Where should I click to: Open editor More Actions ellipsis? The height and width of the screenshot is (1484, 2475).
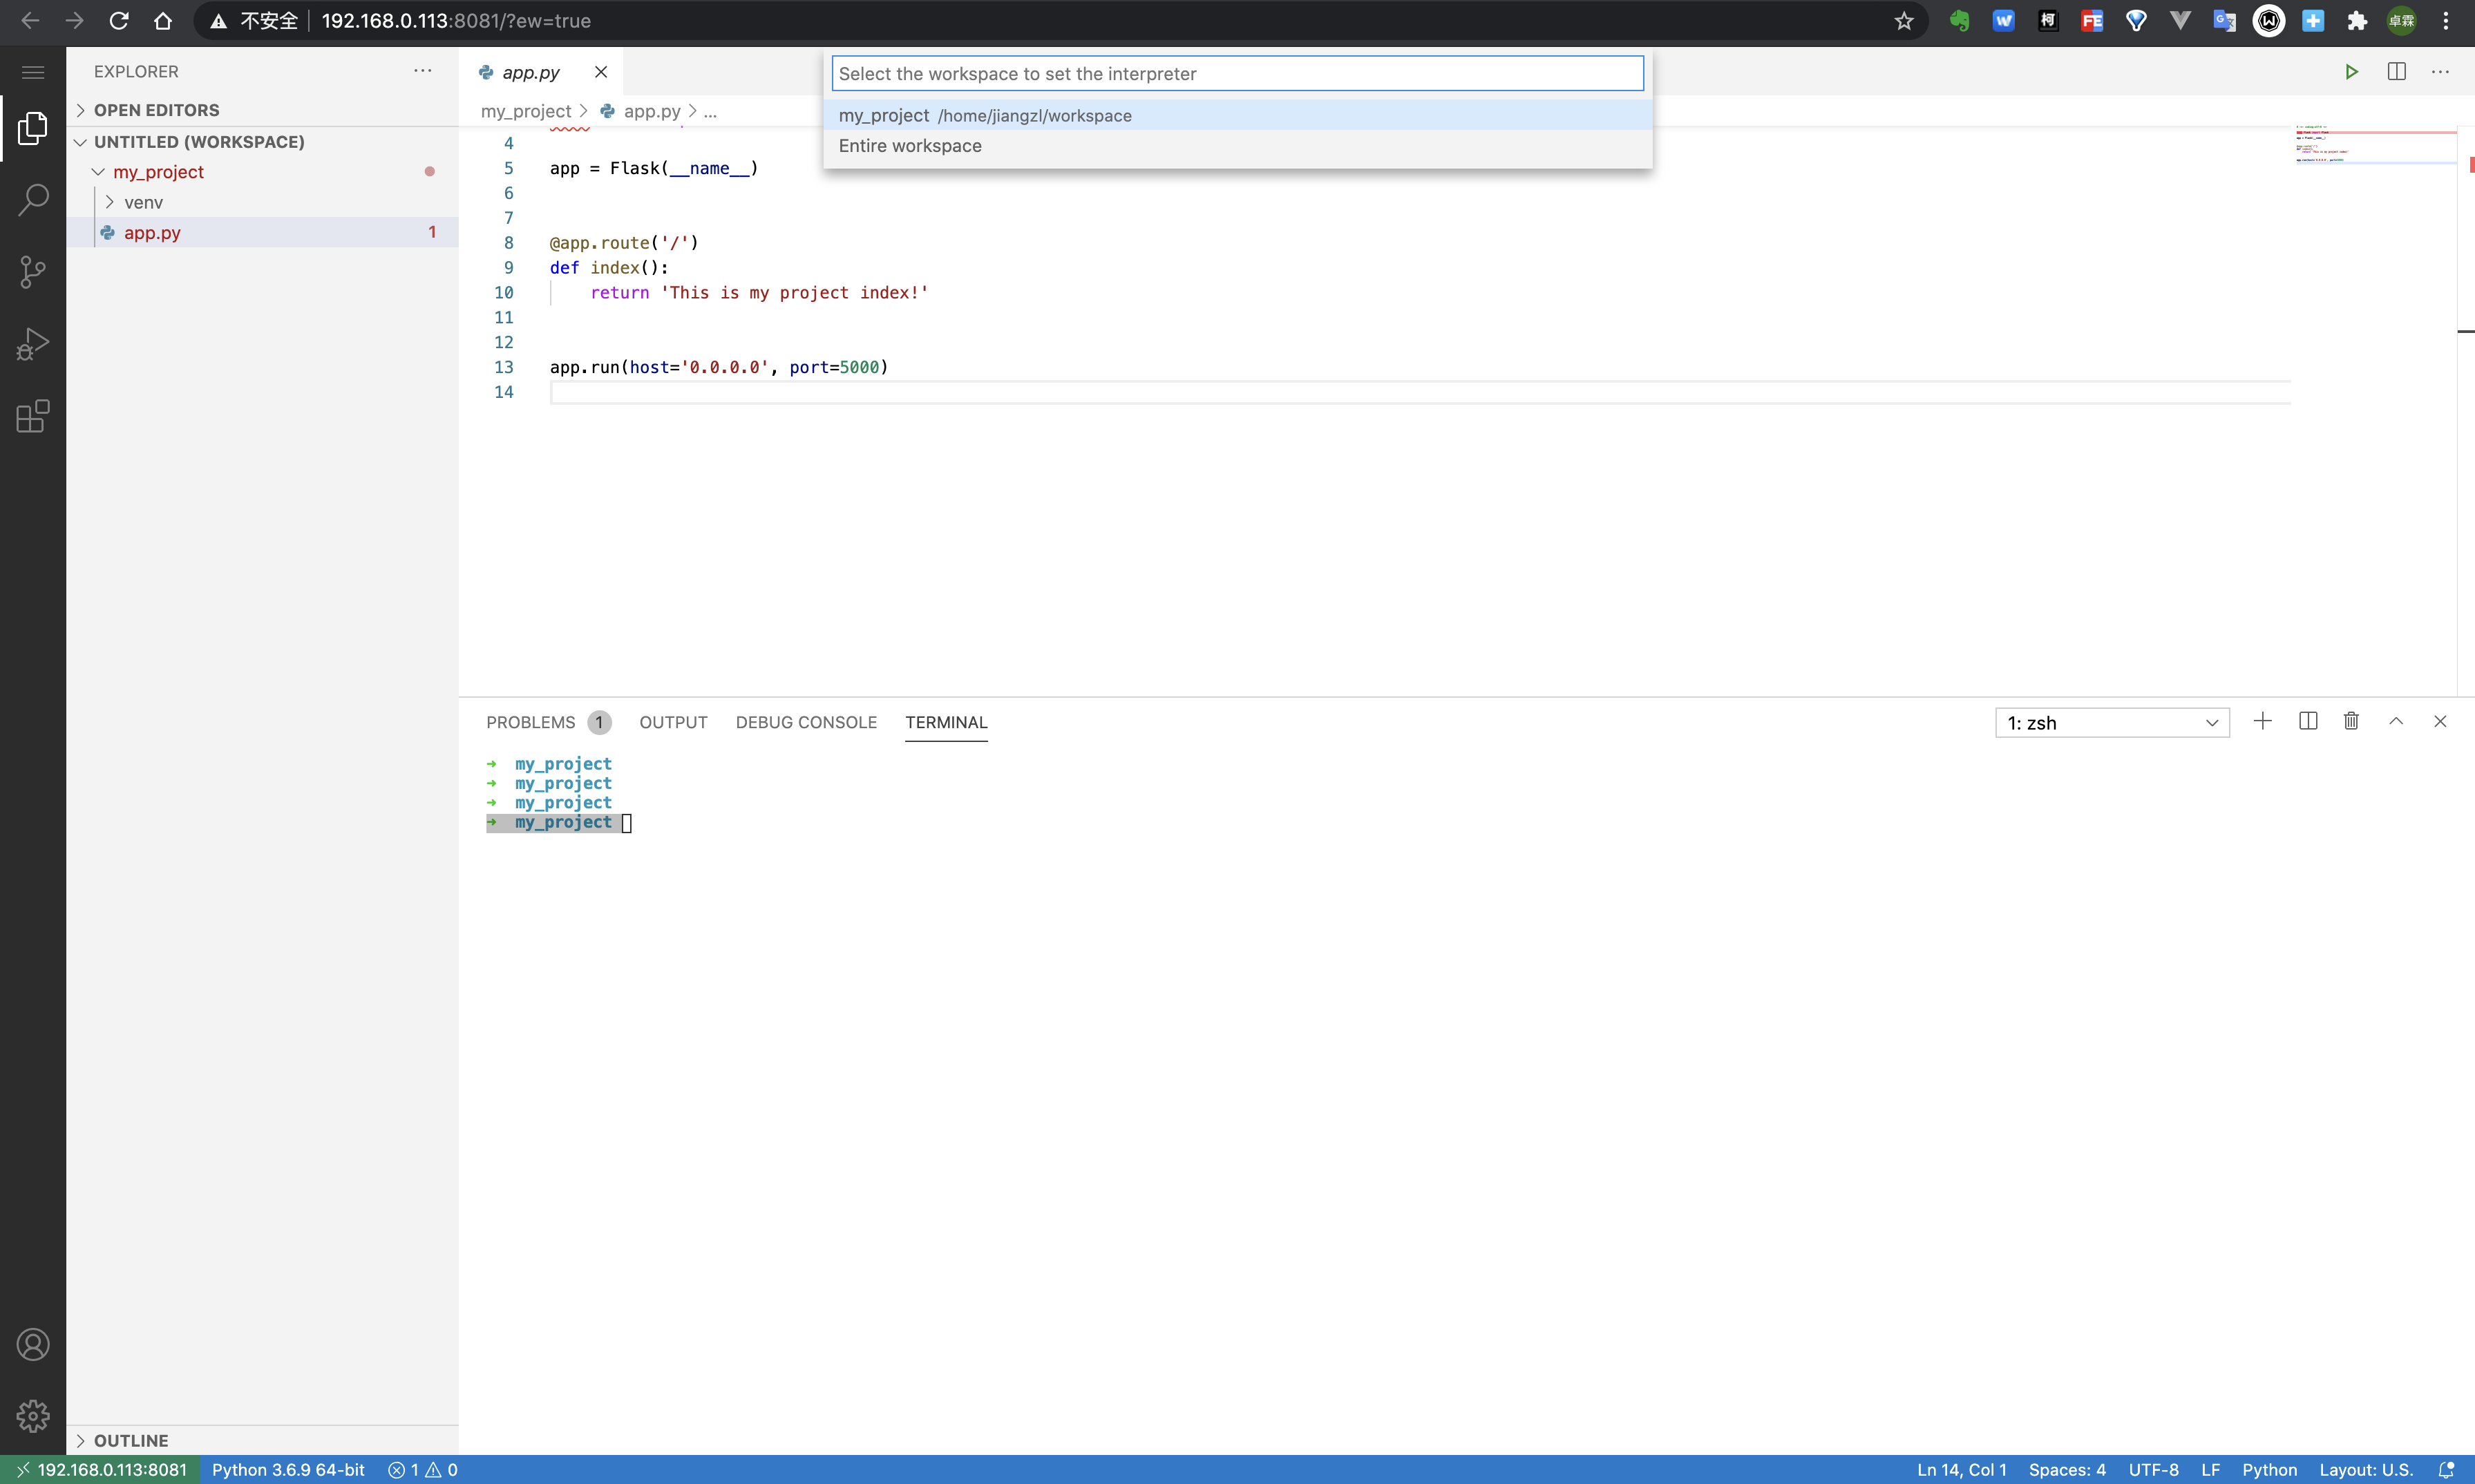tap(2440, 72)
